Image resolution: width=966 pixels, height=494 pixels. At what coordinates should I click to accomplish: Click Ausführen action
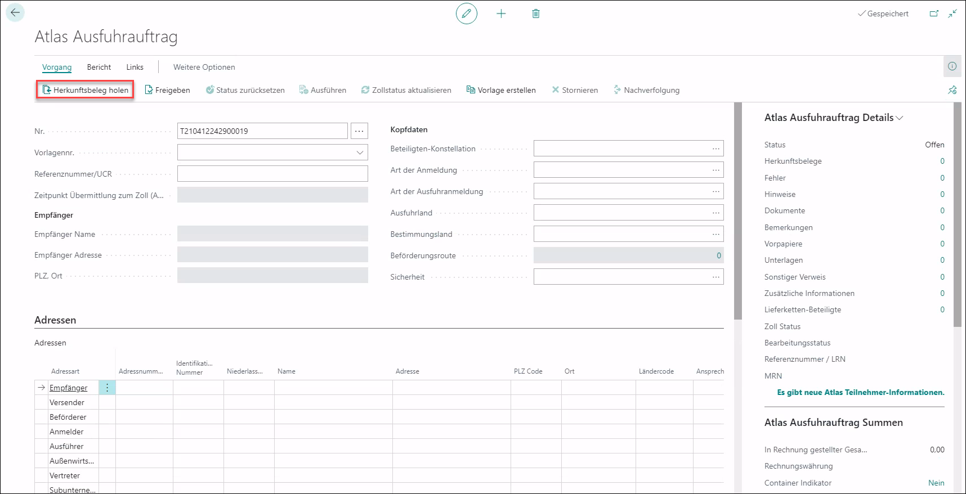pos(323,90)
